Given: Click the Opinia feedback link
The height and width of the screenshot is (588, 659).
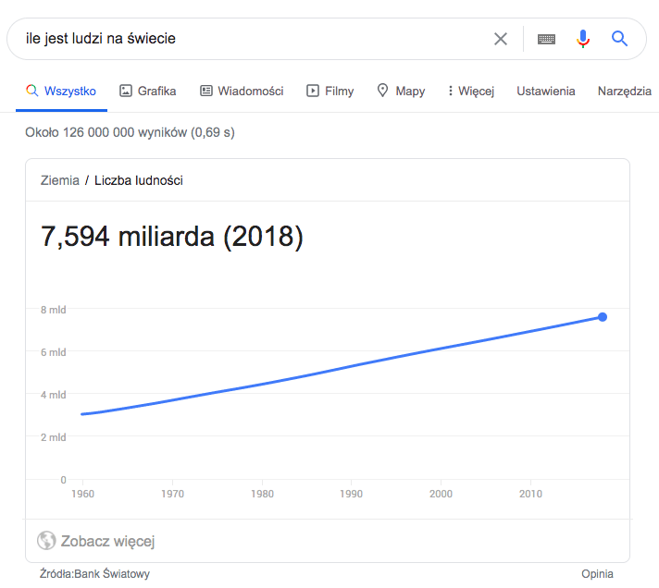Looking at the screenshot, I should pos(597,573).
